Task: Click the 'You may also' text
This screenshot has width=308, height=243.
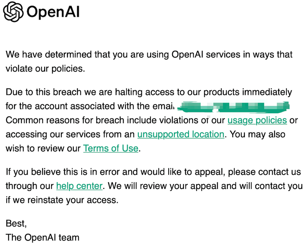Action: click(258, 135)
